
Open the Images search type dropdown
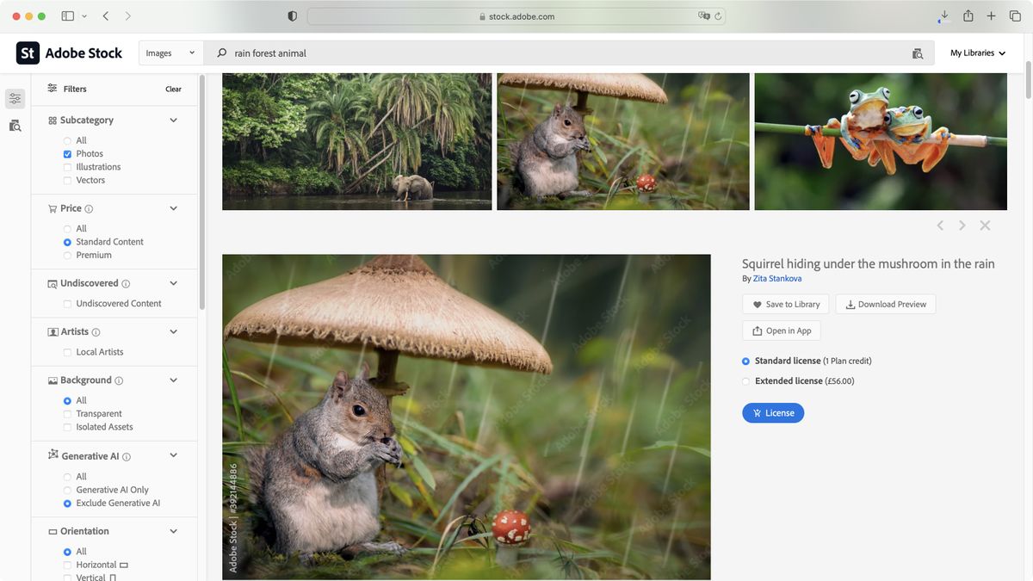170,53
